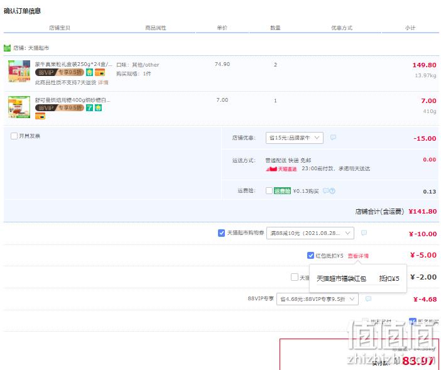This screenshot has height=370, width=441.
Task: Open the 蒙牛真果粒 product thumbnail
Action: point(19,72)
